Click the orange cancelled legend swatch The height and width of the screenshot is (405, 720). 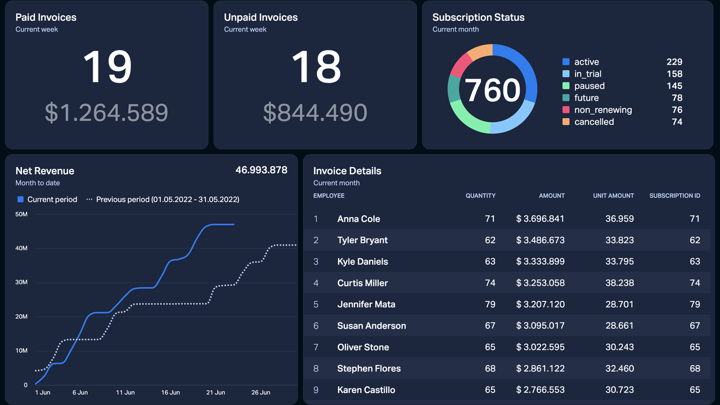pyautogui.click(x=566, y=122)
